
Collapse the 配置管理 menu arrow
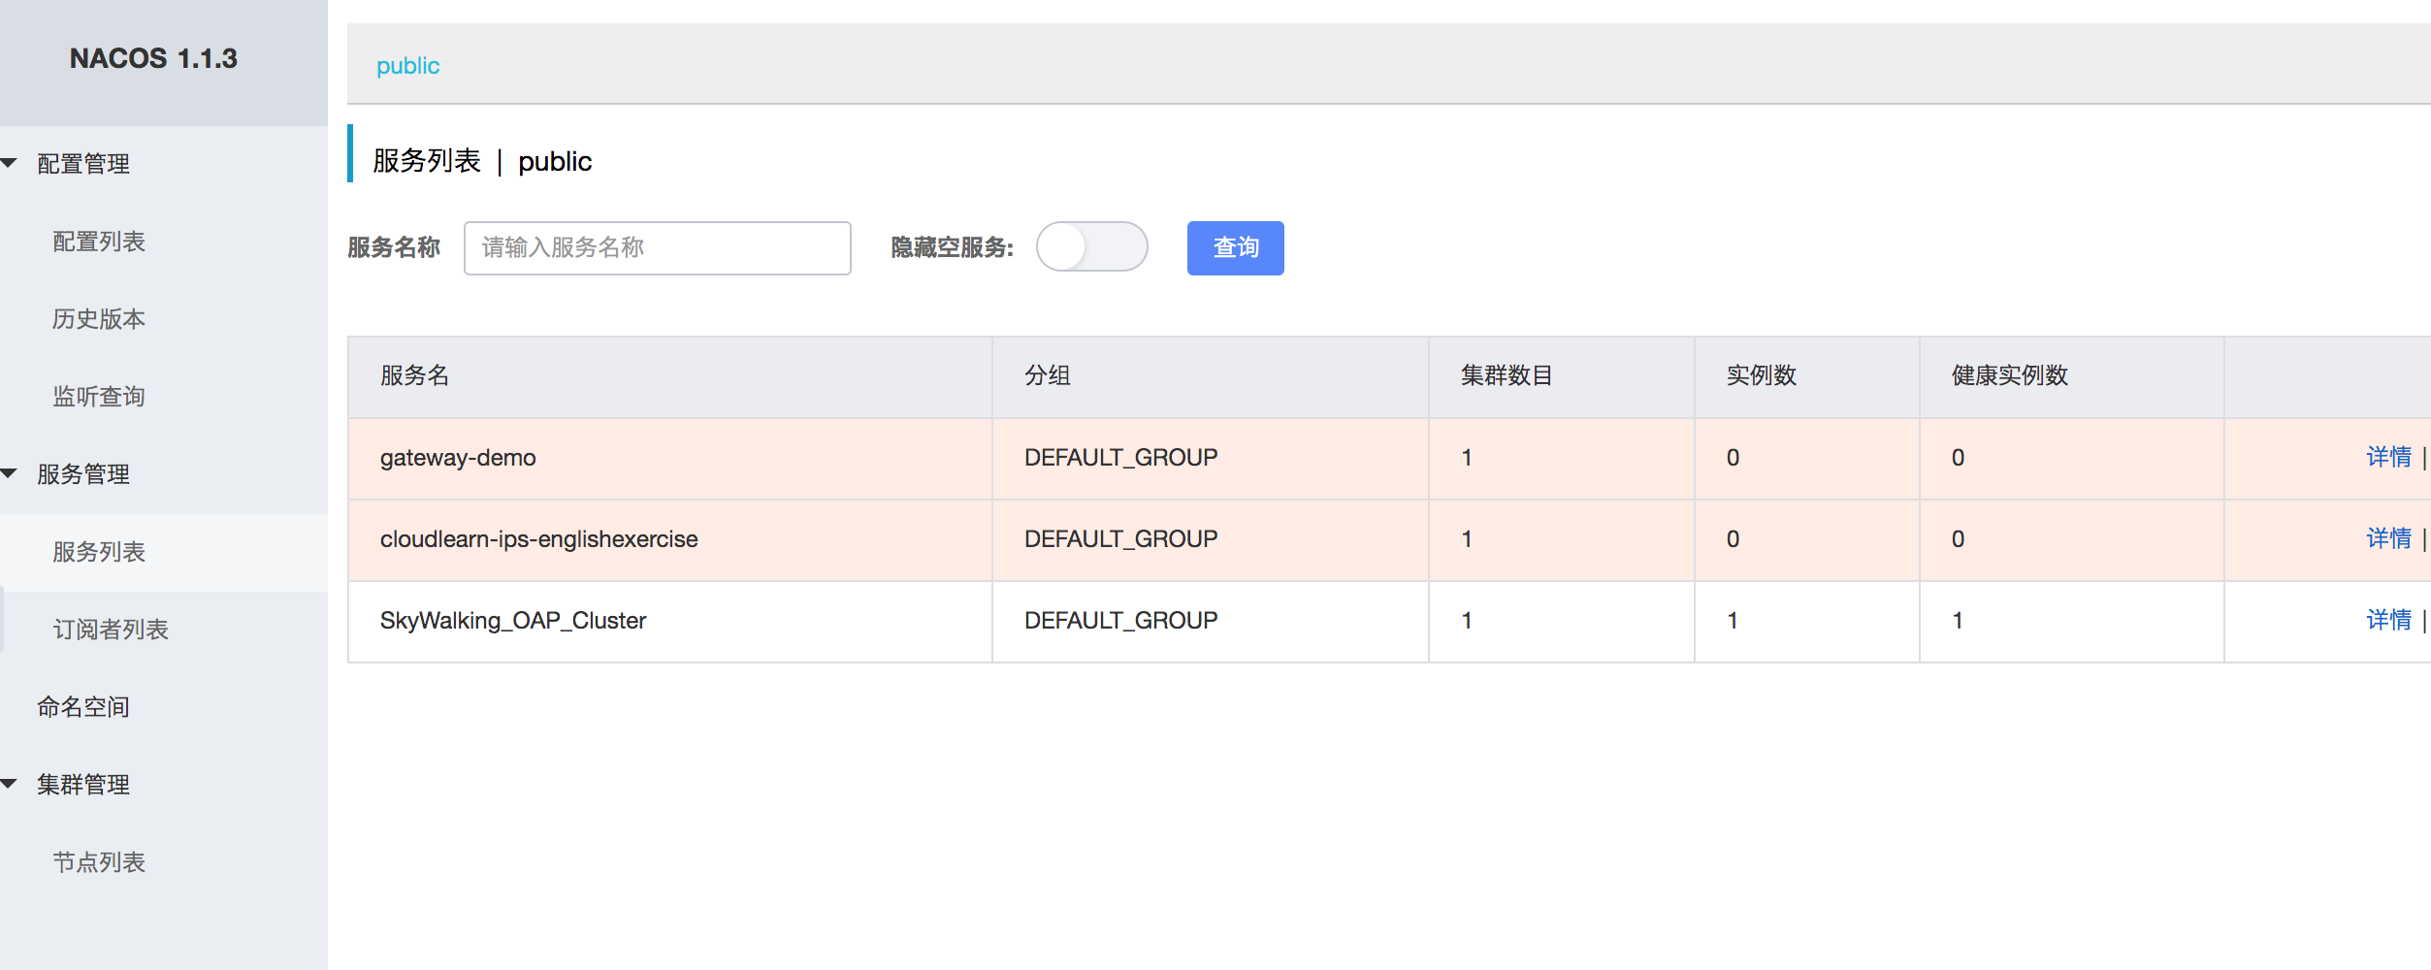10,163
